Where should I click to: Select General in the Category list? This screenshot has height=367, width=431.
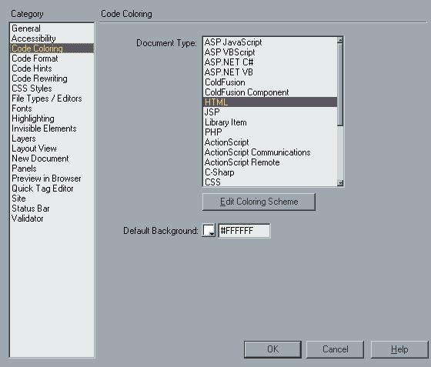(52, 28)
